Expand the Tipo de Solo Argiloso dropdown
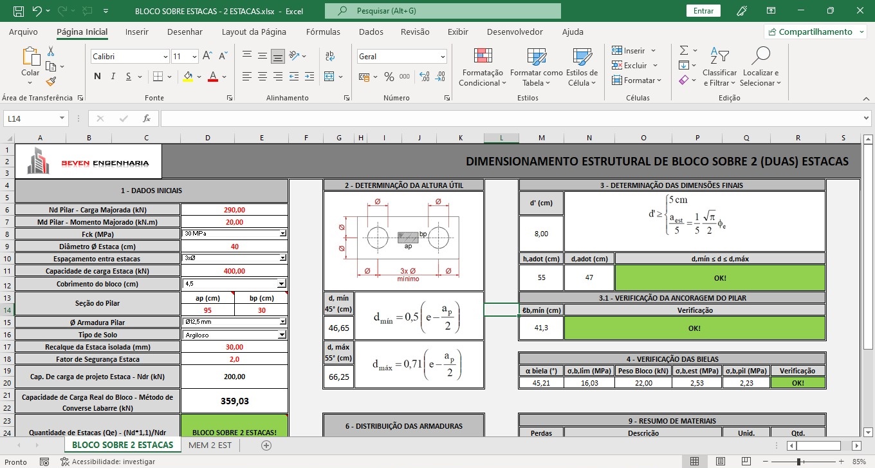Image resolution: width=875 pixels, height=468 pixels. [282, 335]
